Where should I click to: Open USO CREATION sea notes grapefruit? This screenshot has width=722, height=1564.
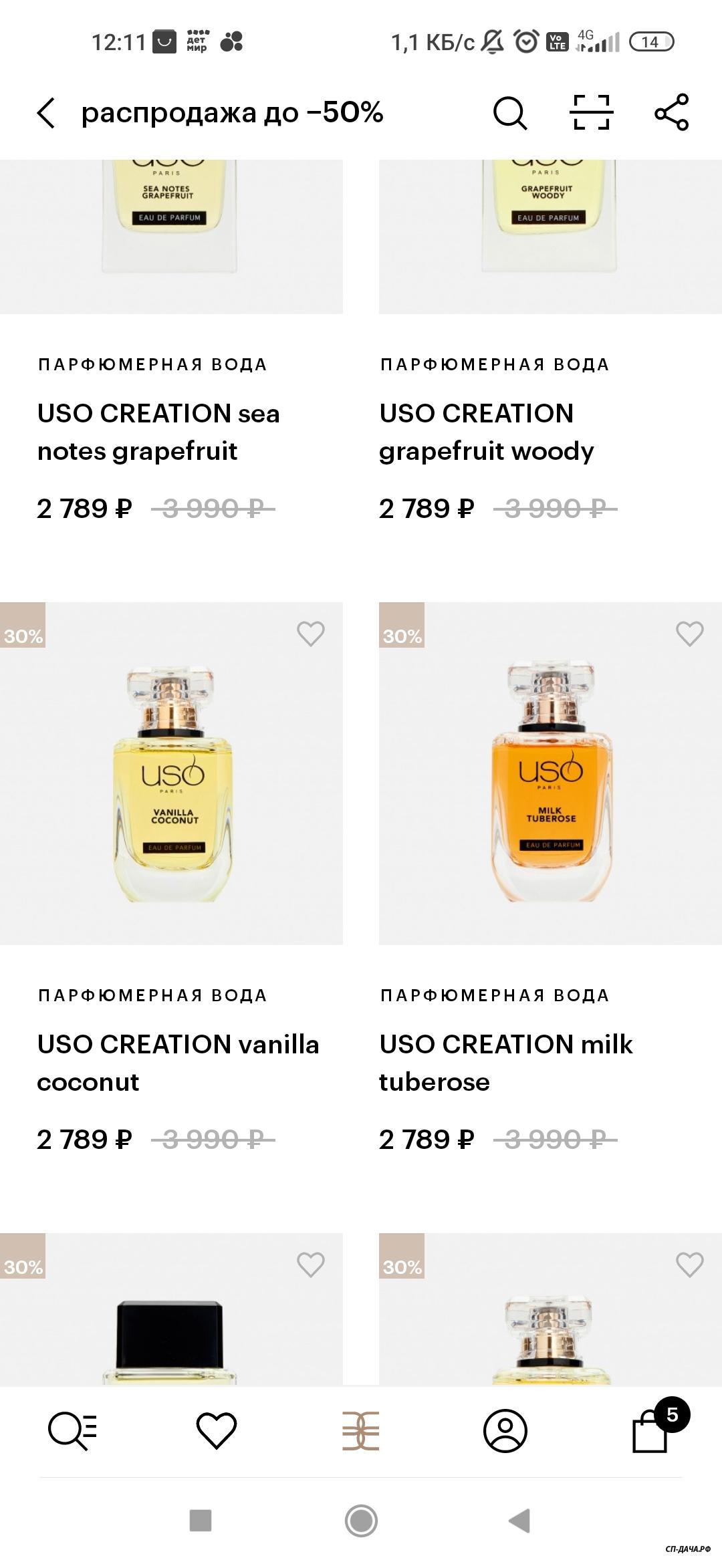coord(158,432)
